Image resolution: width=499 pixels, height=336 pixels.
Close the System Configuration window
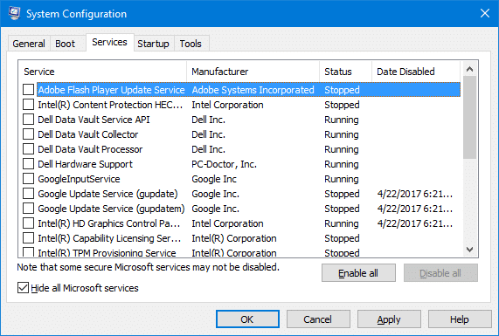[x=485, y=13]
